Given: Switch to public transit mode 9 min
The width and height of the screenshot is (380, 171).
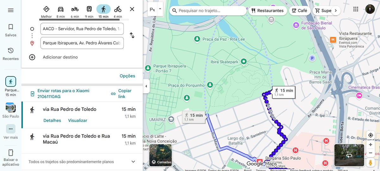Looking at the screenshot, I should tap(89, 12).
